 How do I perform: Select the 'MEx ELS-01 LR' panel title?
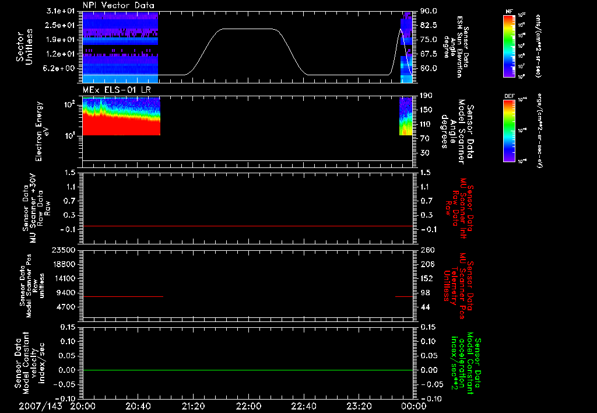point(117,90)
